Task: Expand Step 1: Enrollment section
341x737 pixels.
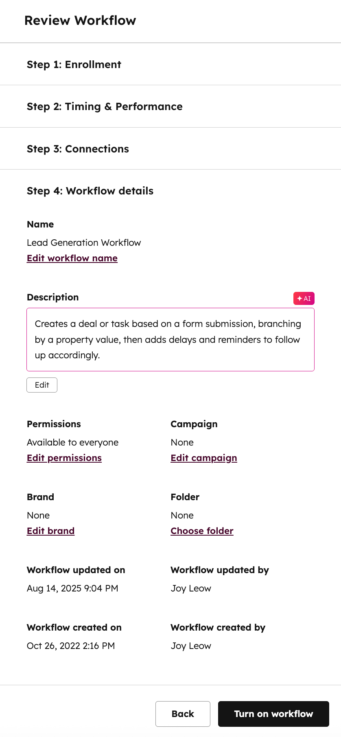Action: 74,64
